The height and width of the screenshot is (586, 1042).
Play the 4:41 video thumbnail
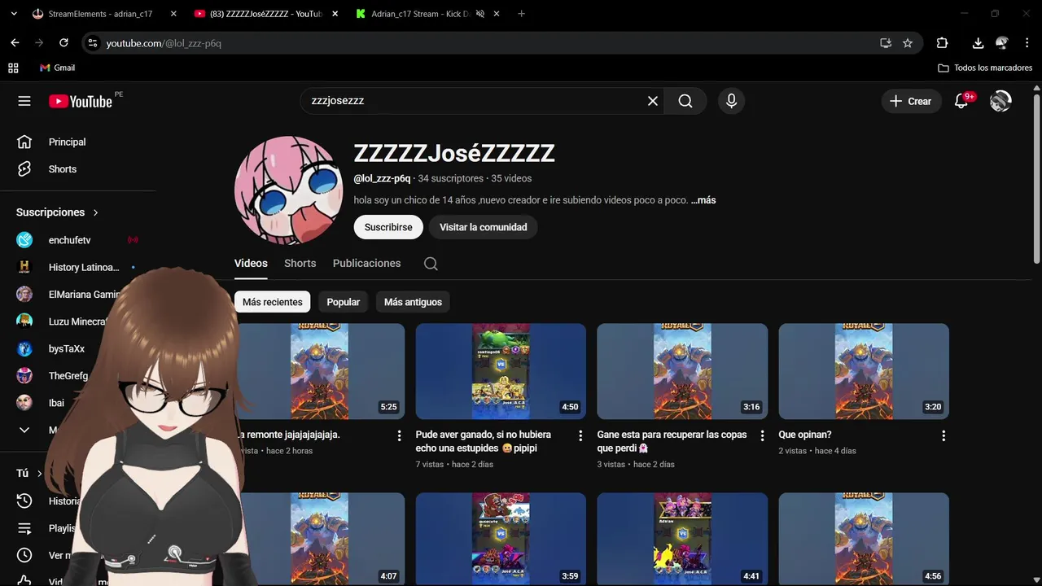click(x=682, y=539)
